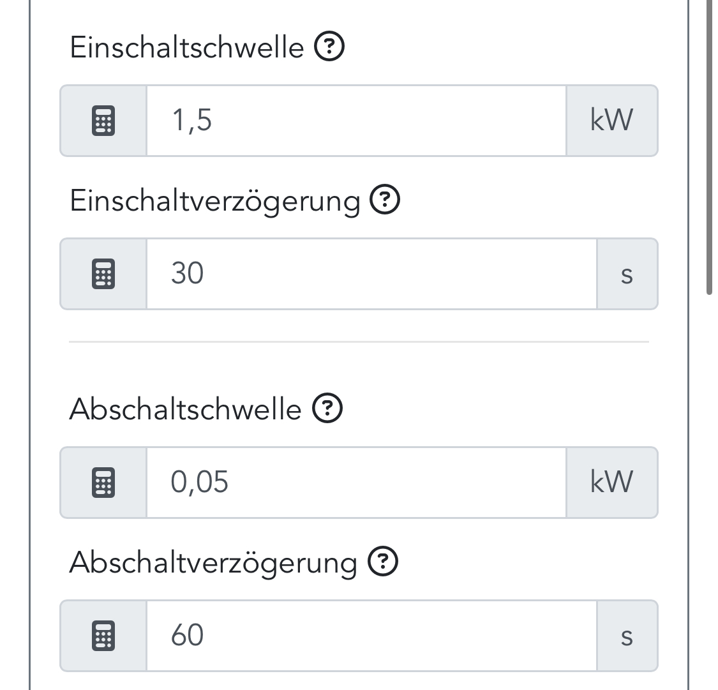The height and width of the screenshot is (690, 718).
Task: Show the Einschaltverzögerung help tooltip icon
Action: click(385, 200)
